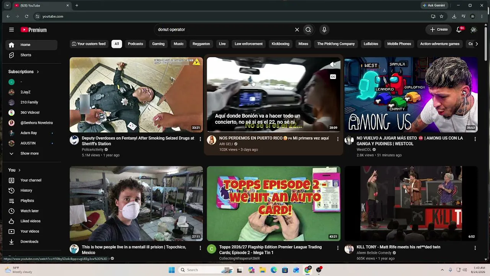Select the All filter chip
The image size is (490, 276).
click(117, 44)
